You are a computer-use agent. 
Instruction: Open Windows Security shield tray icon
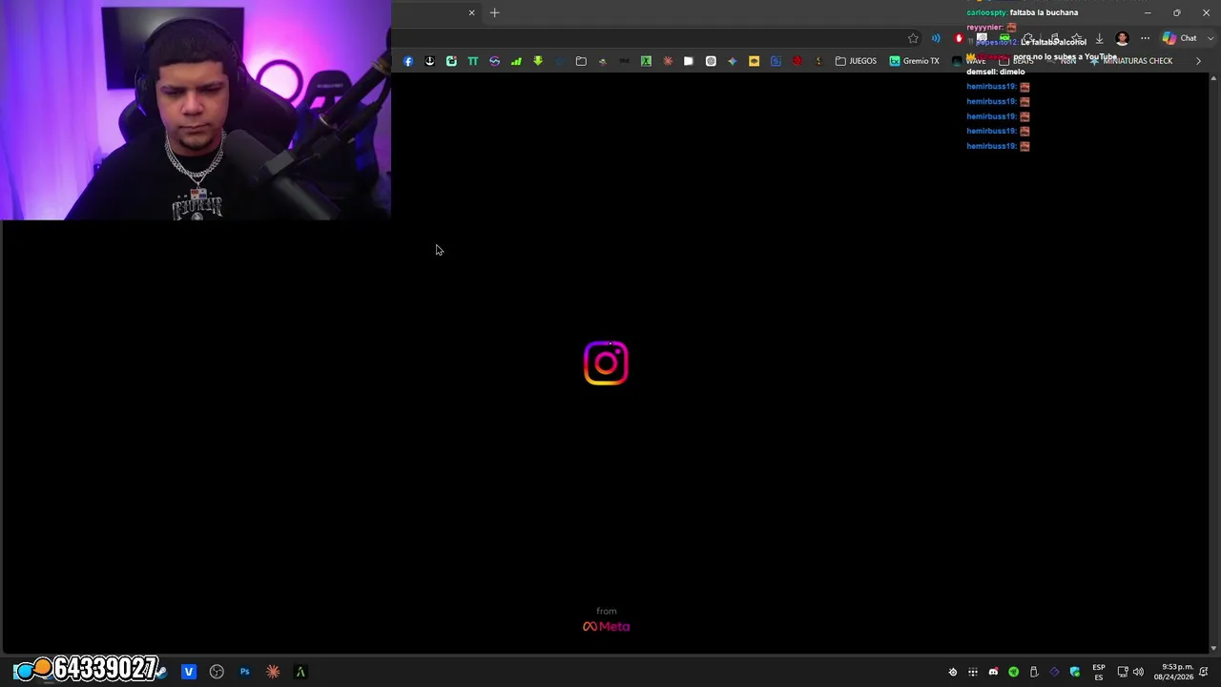tap(1075, 673)
